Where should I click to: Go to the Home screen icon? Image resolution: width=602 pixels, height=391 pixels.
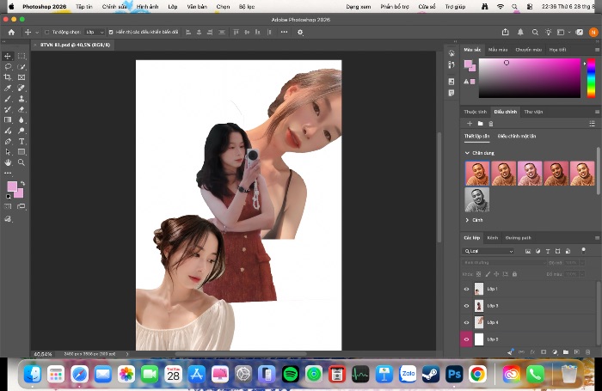(11, 33)
